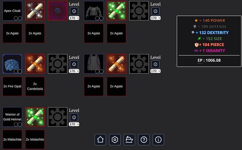This screenshot has height=150, width=242.
Task: Open the ship icon button
Action: (129, 140)
